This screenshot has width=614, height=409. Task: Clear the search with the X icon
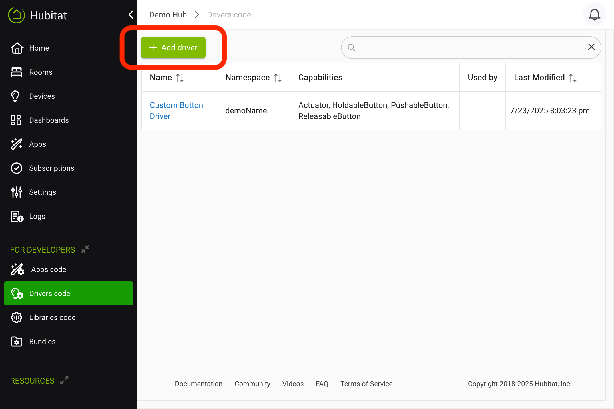point(591,47)
